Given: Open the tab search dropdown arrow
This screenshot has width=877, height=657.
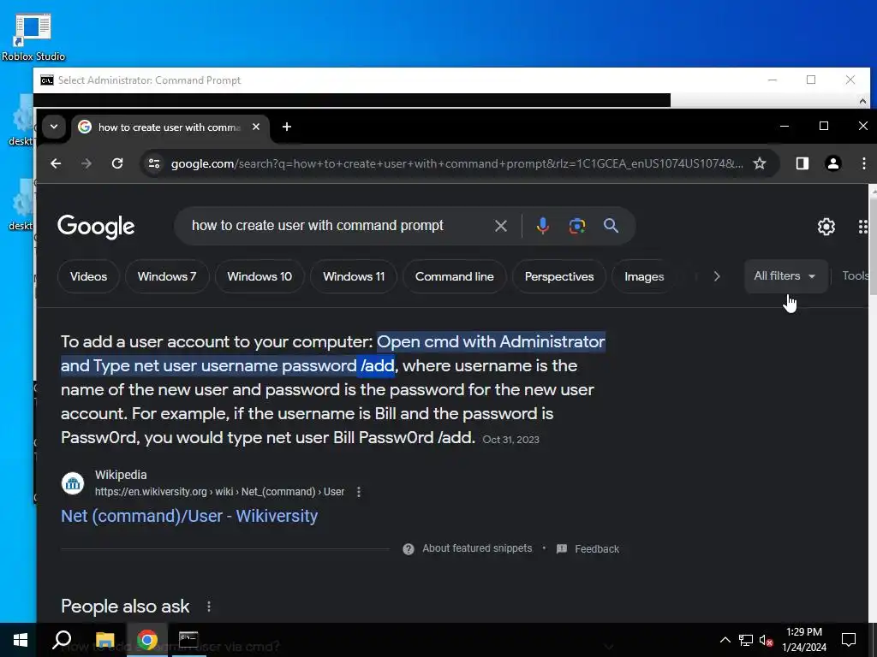Looking at the screenshot, I should [54, 127].
